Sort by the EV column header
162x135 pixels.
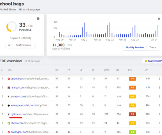(146, 70)
